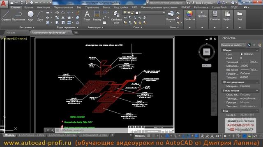The image size is (263, 147).
Task: Toggle the annotation visibility icon
Action: pos(202,136)
